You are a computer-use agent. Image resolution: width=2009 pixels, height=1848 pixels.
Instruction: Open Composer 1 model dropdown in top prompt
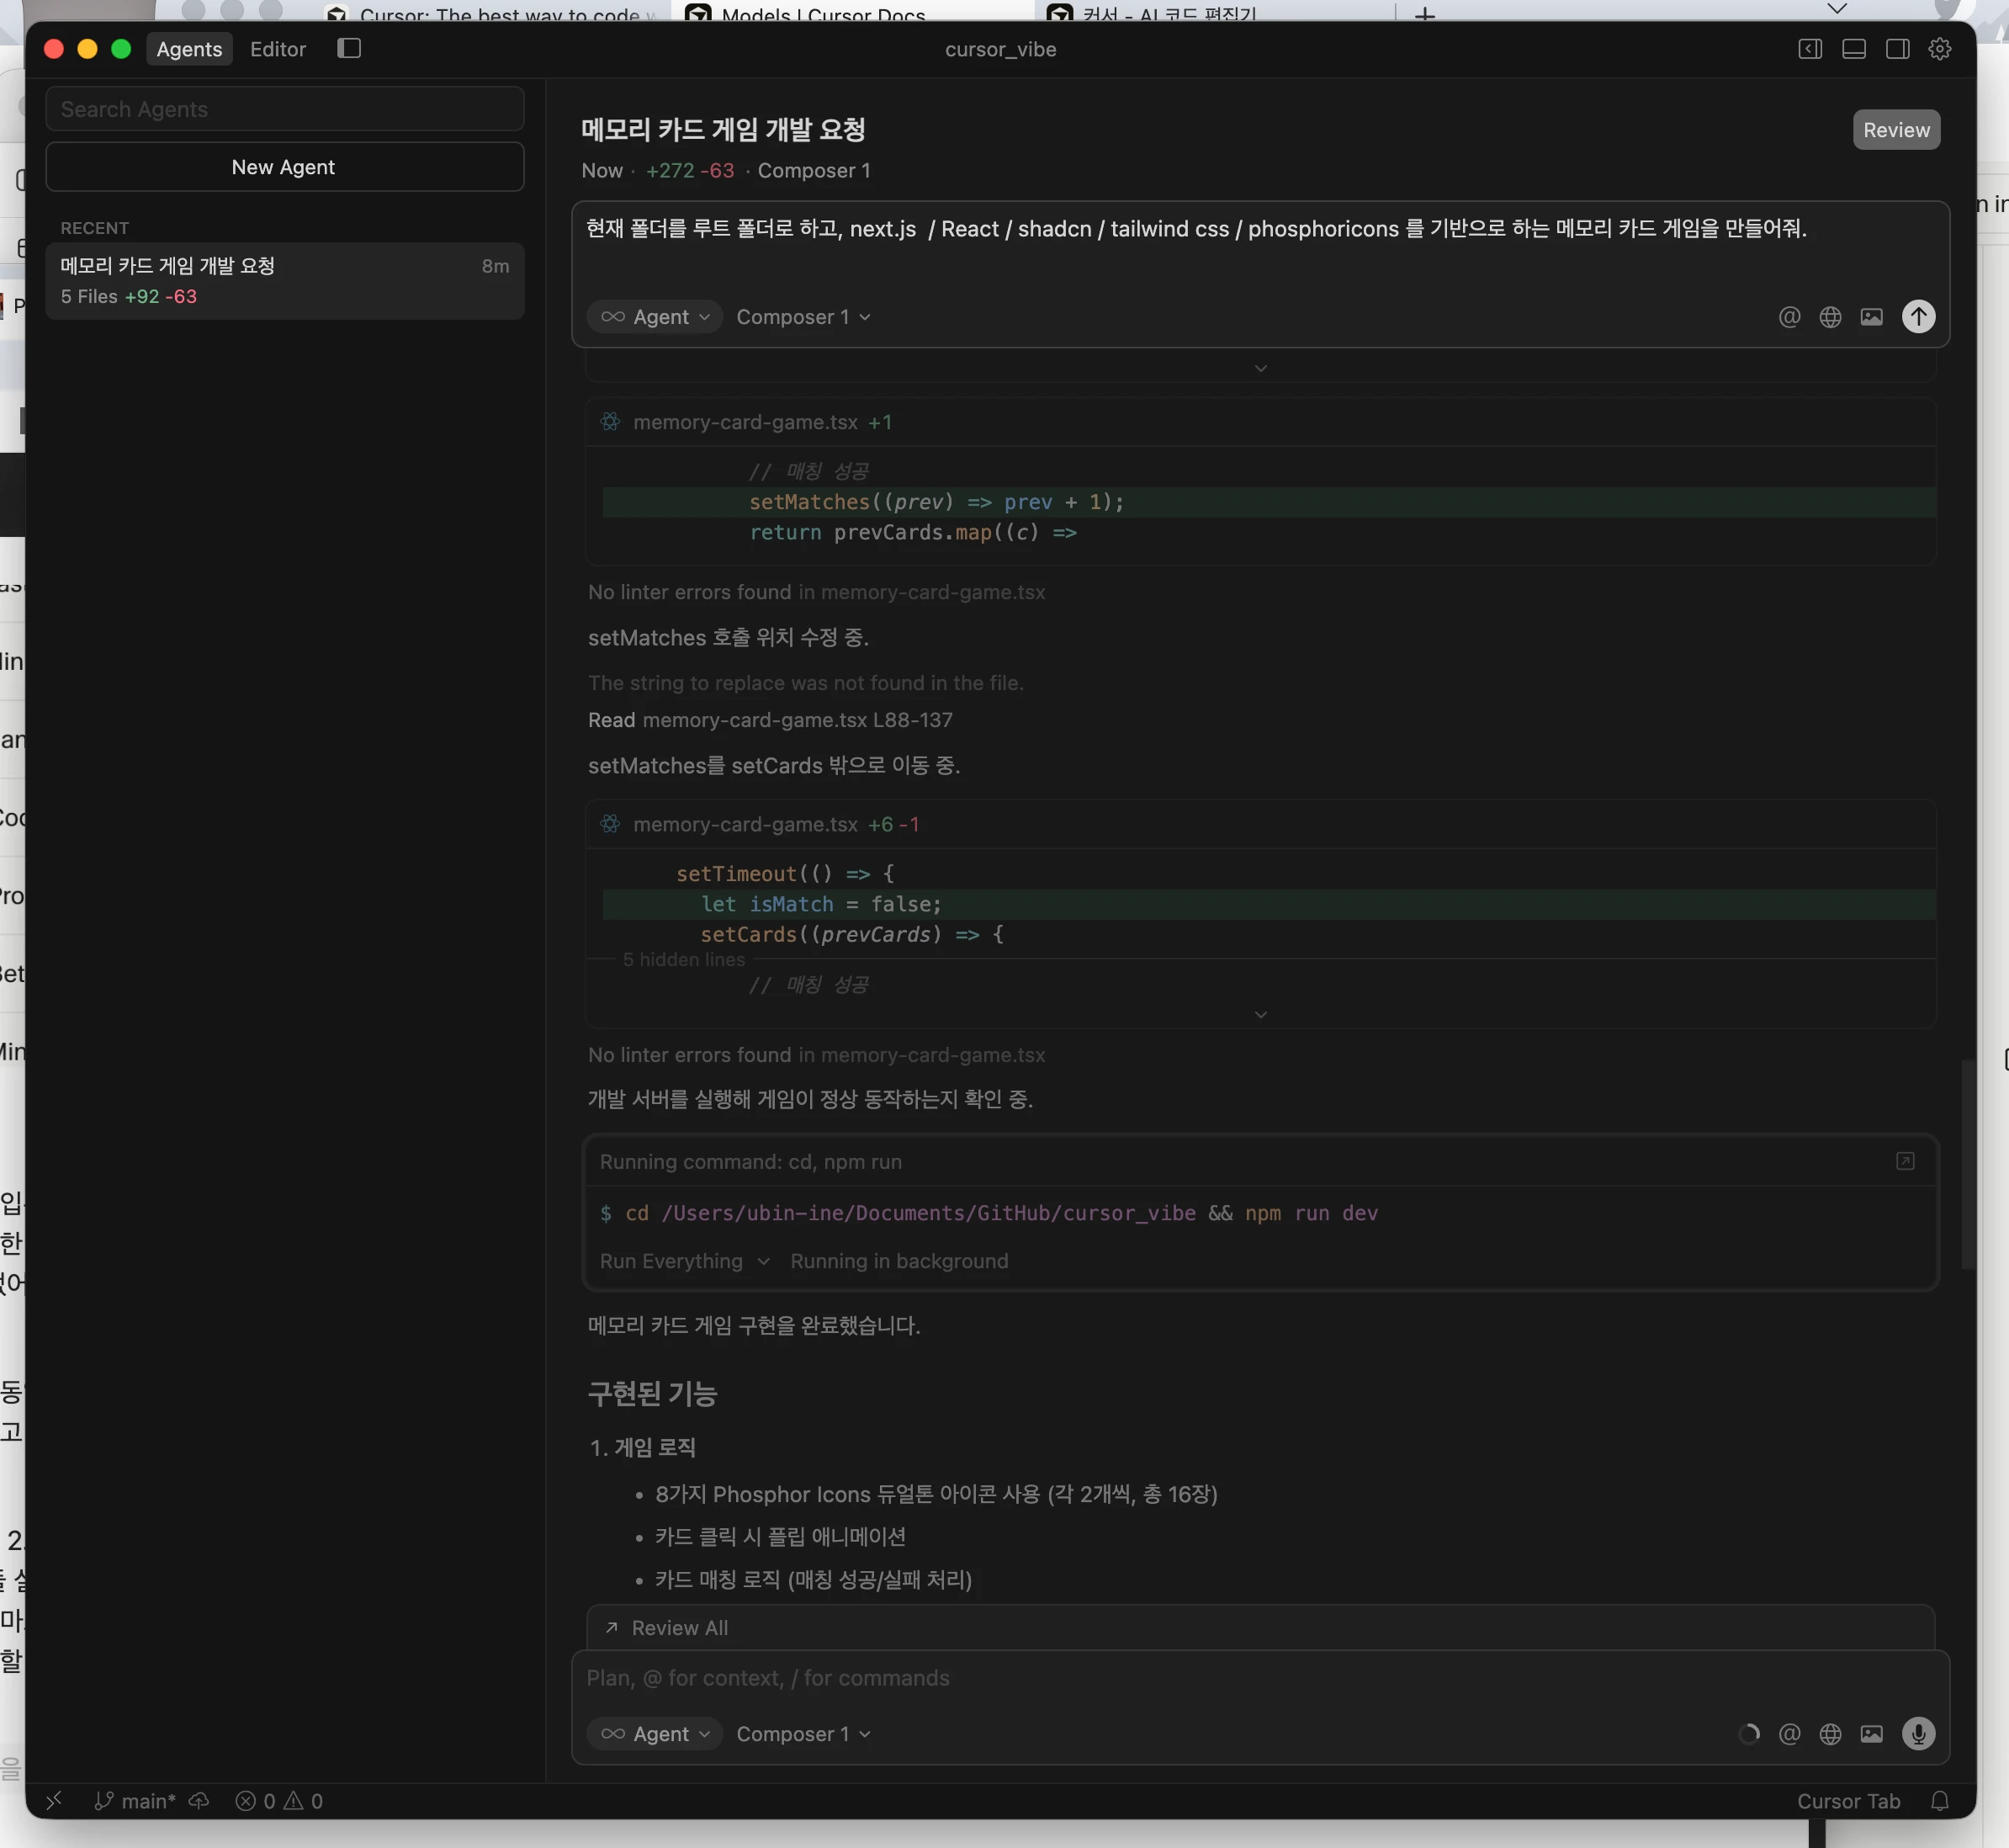coord(803,317)
